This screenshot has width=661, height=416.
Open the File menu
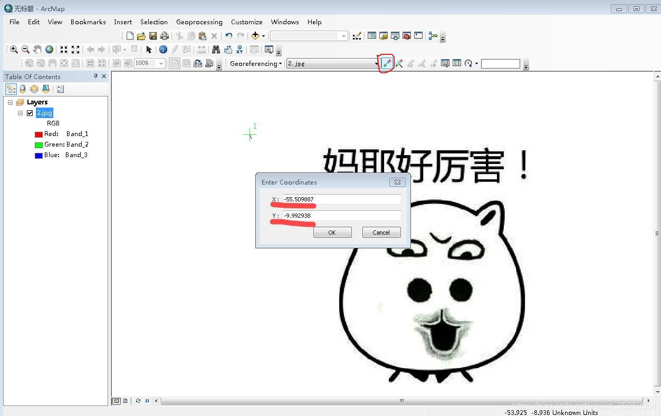click(14, 22)
